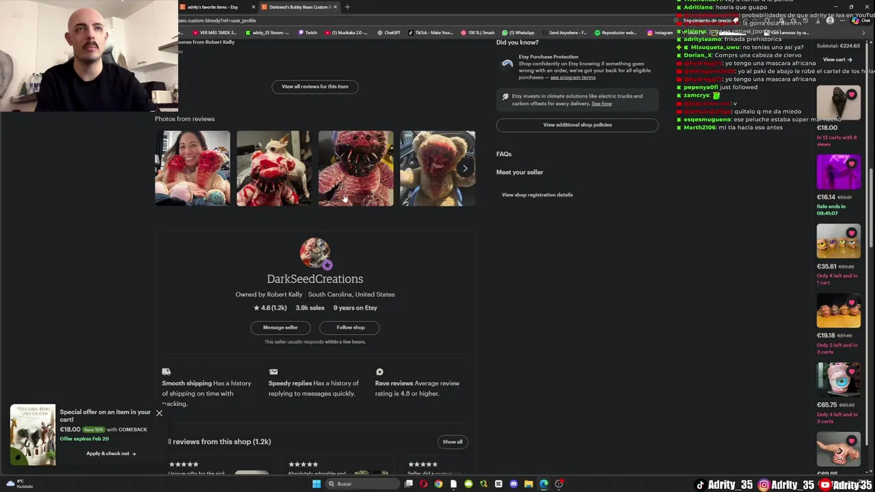This screenshot has height=492, width=875.
Task: Launch Opera from the taskbar
Action: pyautogui.click(x=423, y=484)
